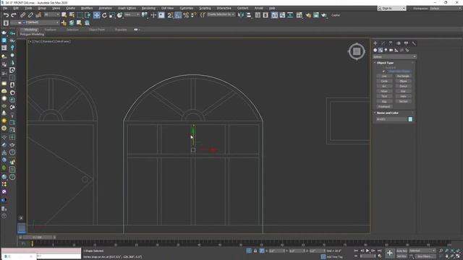Click the ViewCube in the viewport
This screenshot has width=463, height=260.
coord(357,51)
